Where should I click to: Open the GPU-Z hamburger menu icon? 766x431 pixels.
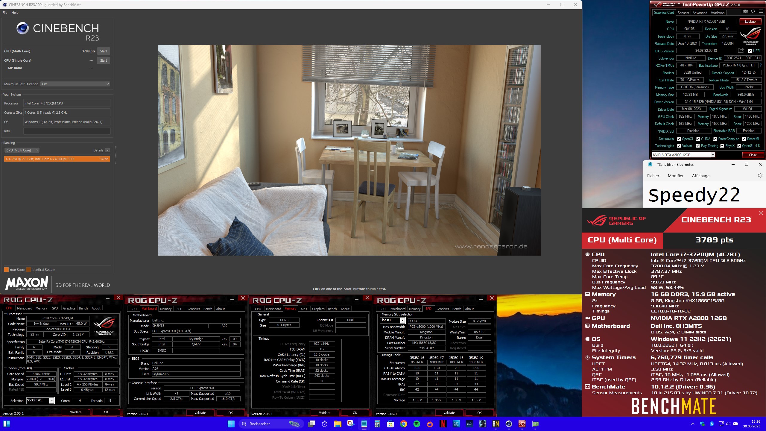(761, 11)
